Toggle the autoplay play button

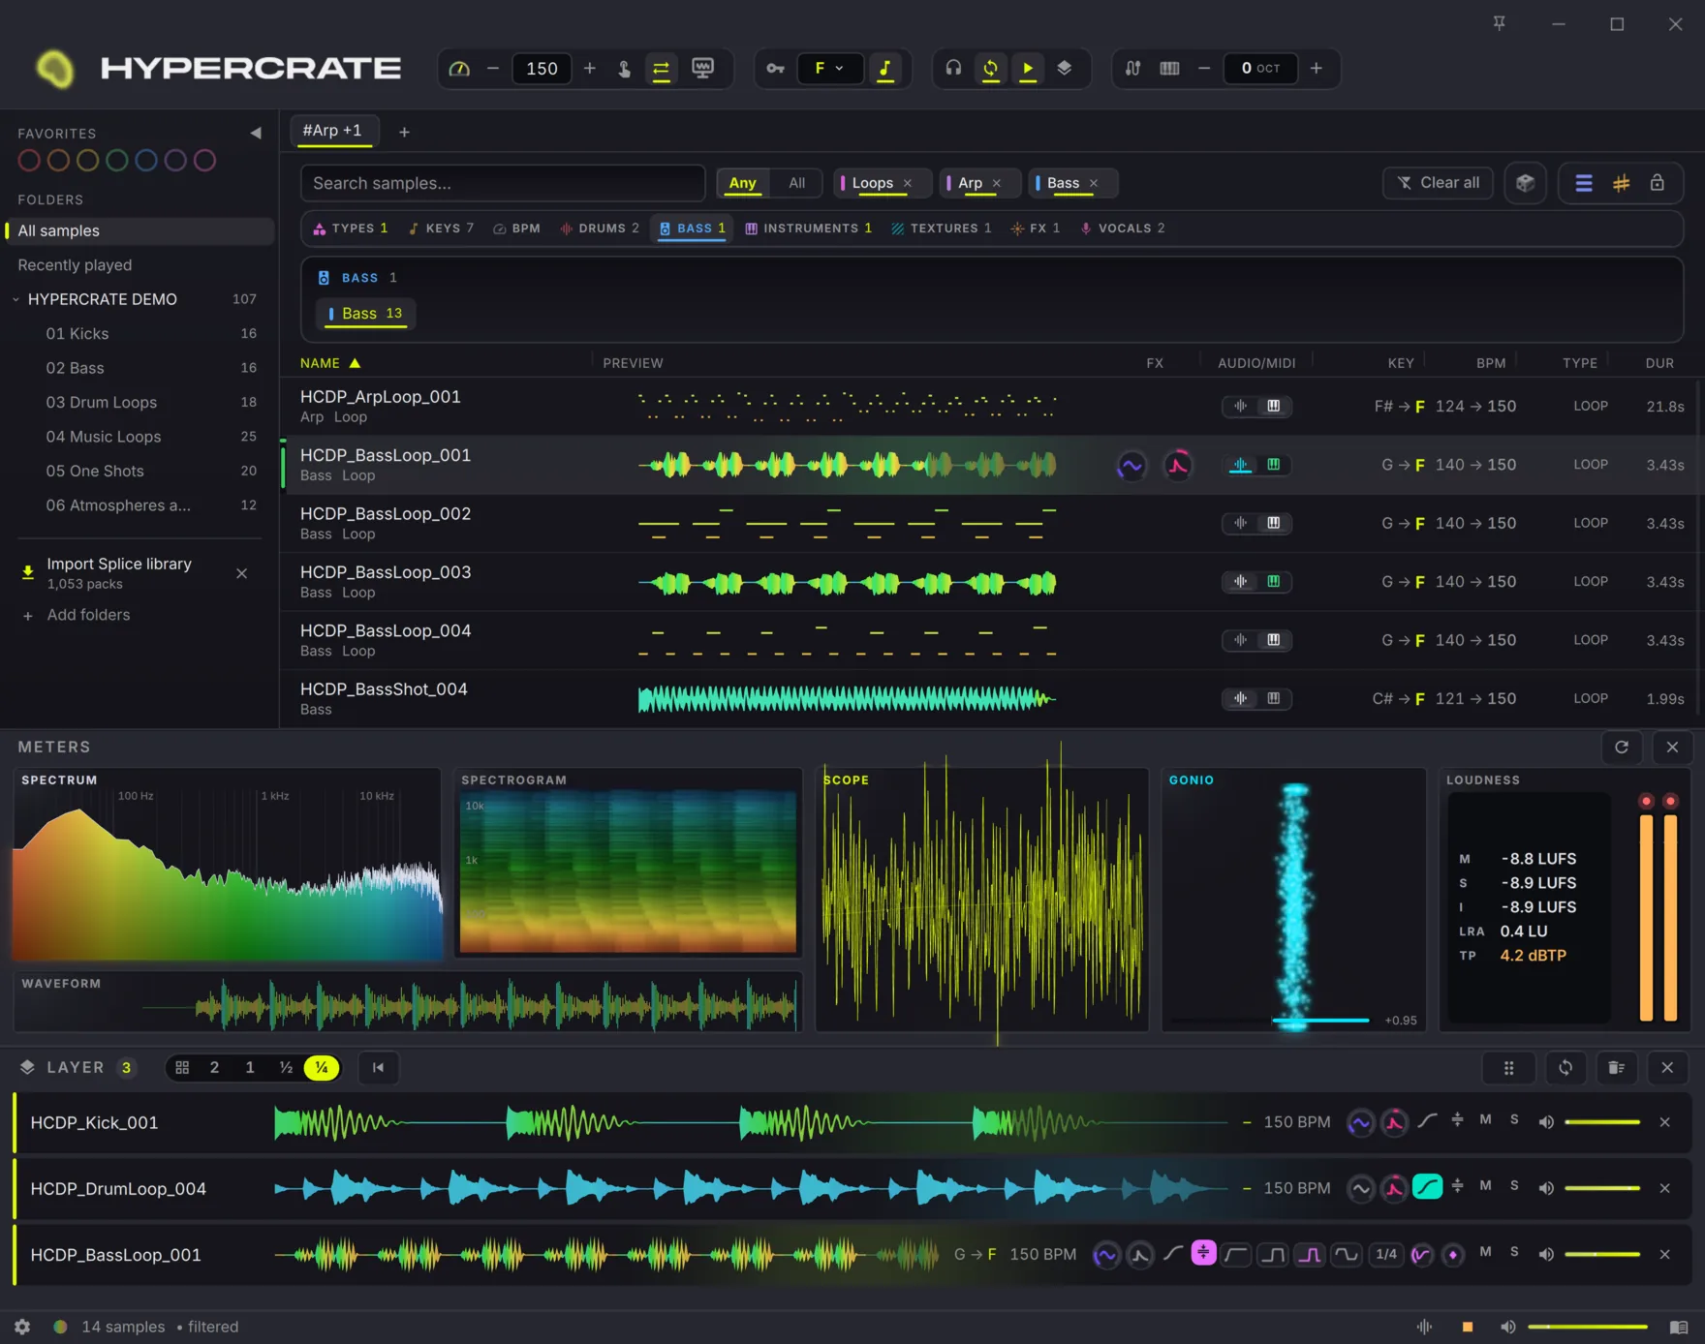tap(1028, 69)
